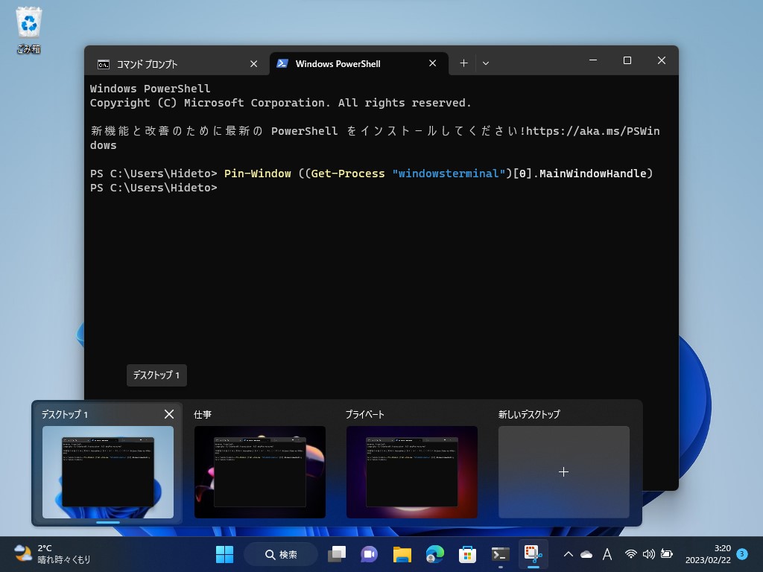
Task: Open the Wi-Fi network flyout
Action: 630,555
